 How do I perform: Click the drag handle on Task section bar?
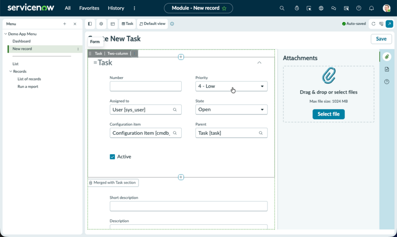[90, 53]
